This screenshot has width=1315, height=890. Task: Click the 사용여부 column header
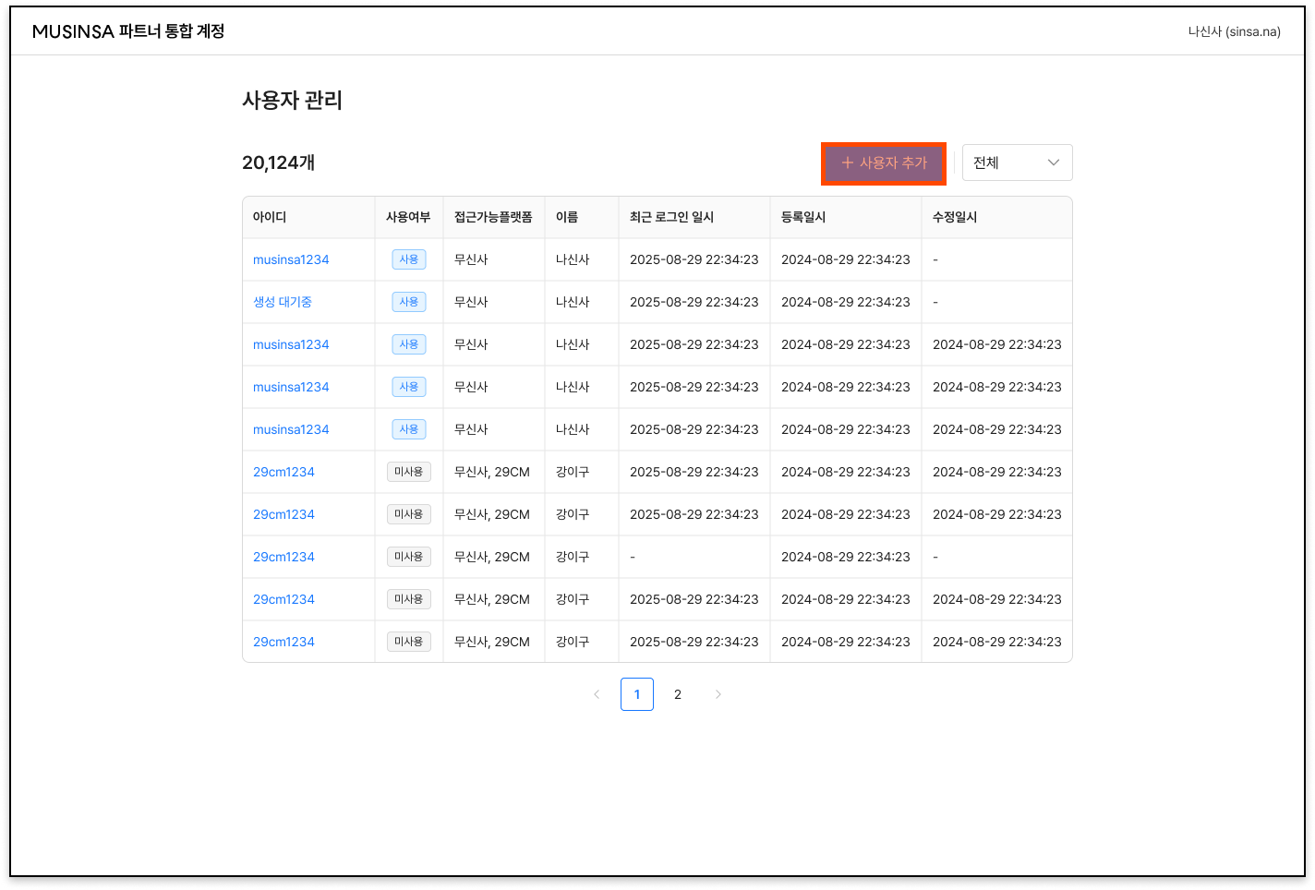[x=408, y=217]
